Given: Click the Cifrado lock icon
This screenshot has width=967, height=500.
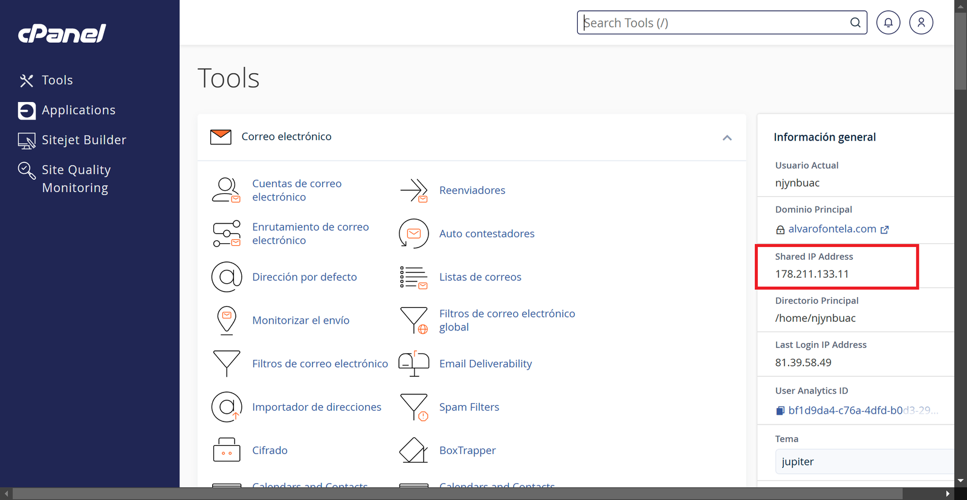Looking at the screenshot, I should pos(227,450).
